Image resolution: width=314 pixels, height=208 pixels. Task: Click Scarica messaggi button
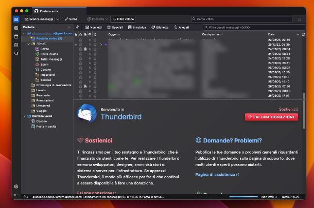click(39, 19)
